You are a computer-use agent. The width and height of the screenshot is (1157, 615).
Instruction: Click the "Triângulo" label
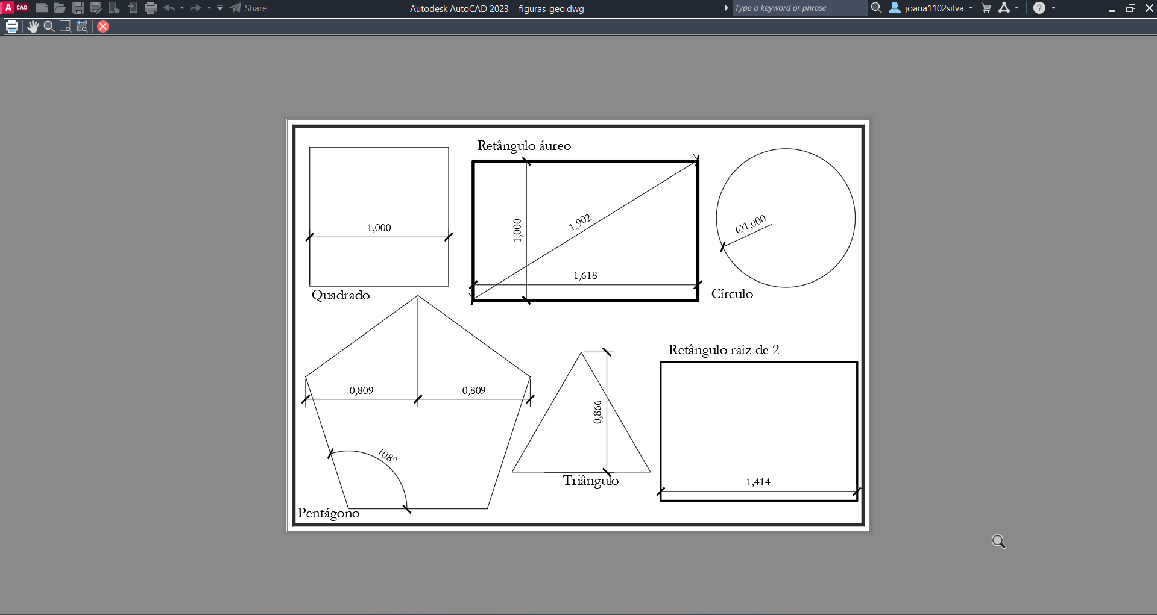click(x=591, y=481)
